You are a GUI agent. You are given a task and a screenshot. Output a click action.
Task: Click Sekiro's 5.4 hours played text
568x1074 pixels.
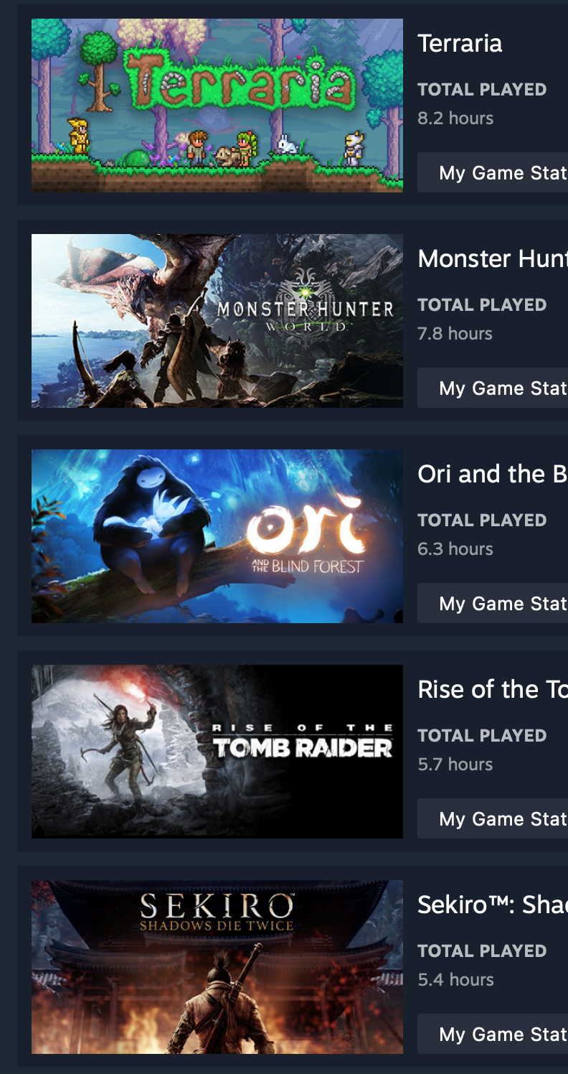click(455, 980)
